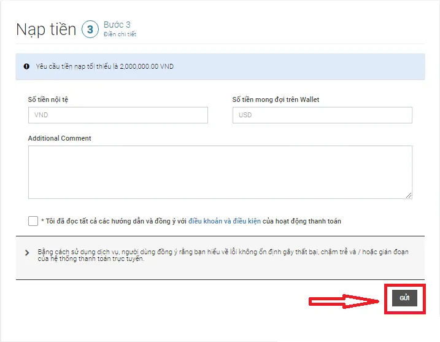The image size is (440, 342).
Task: Expand the payment disclaimer chevron
Action: (27, 253)
